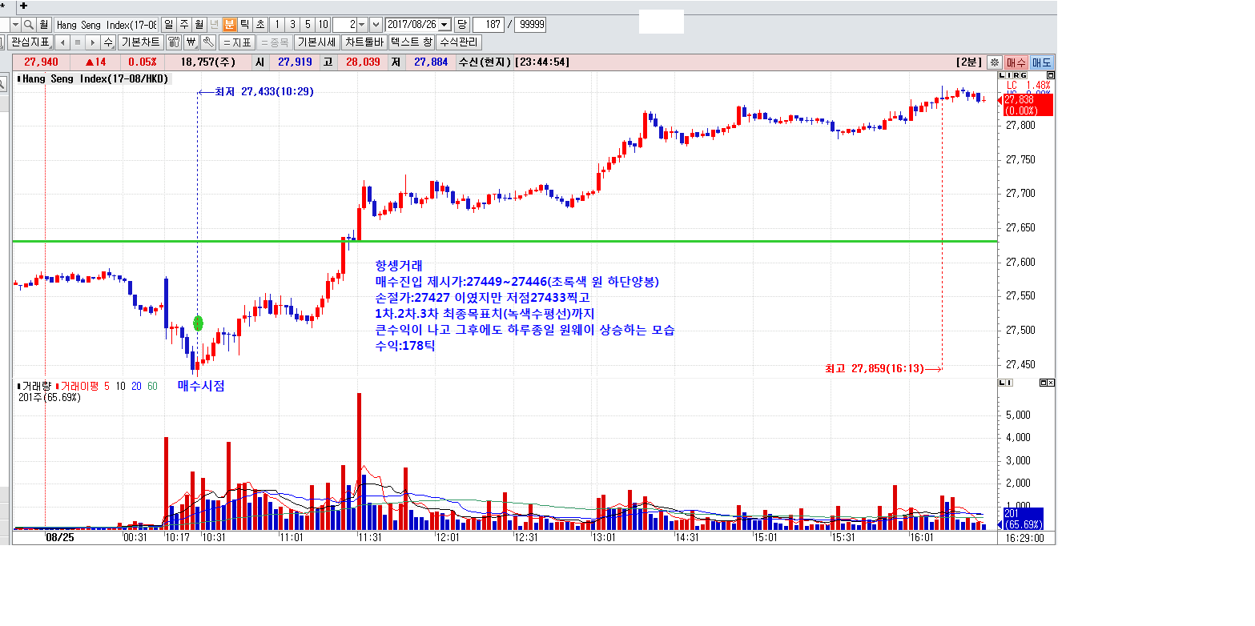Click the red 매수 buy button

1016,62
